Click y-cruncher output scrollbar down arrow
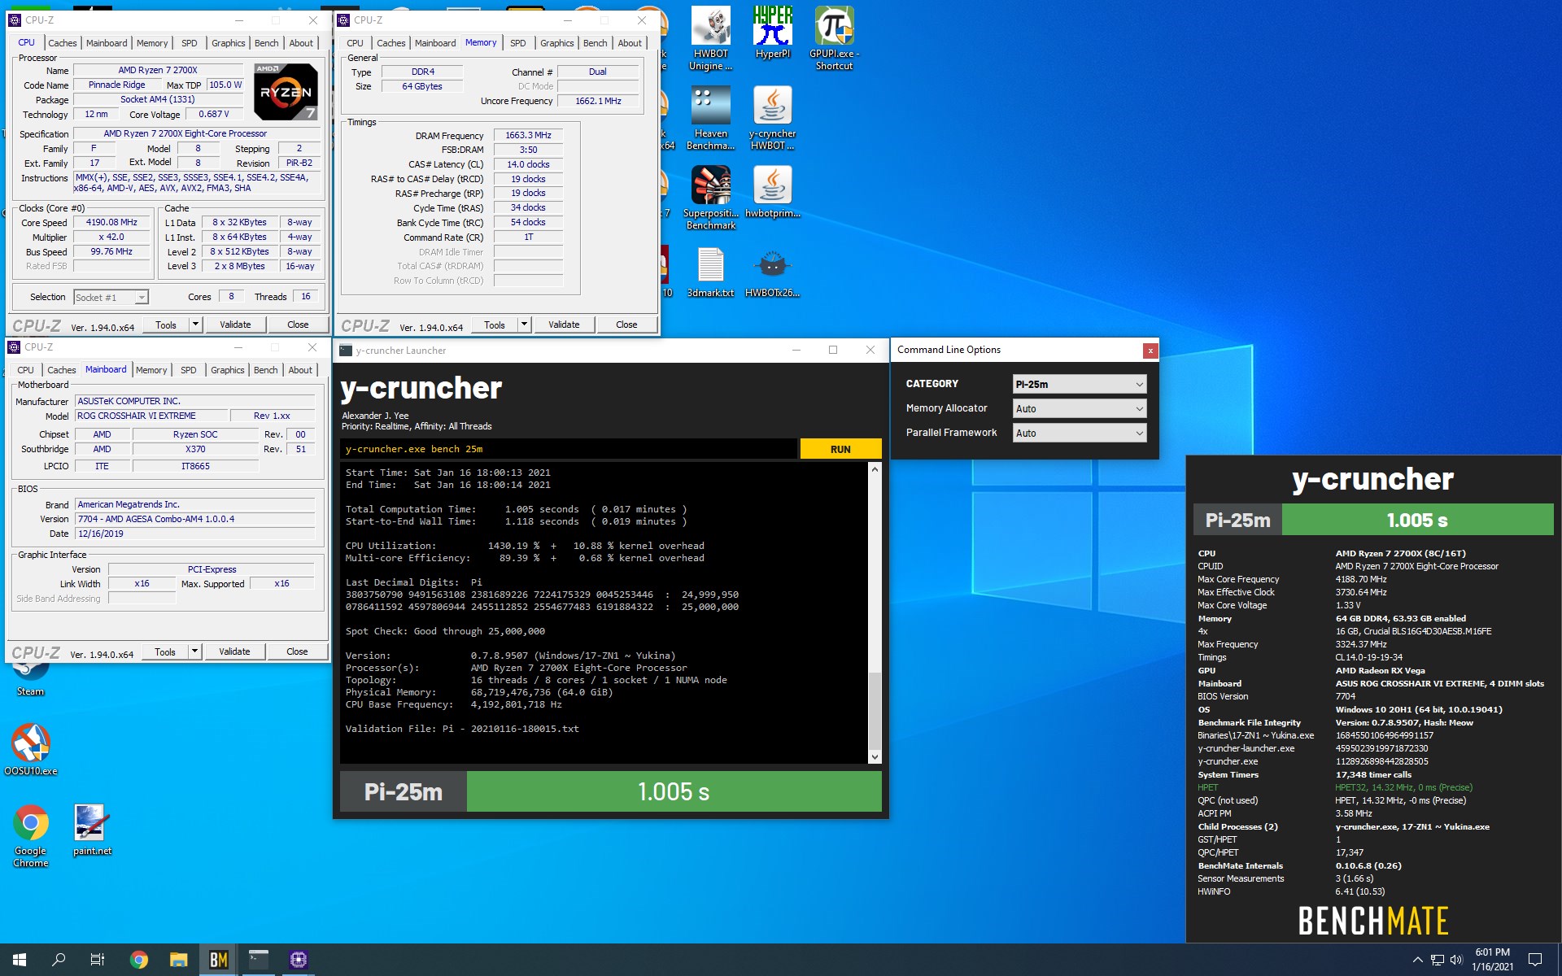Screen dimensions: 1562x976 [x=875, y=756]
